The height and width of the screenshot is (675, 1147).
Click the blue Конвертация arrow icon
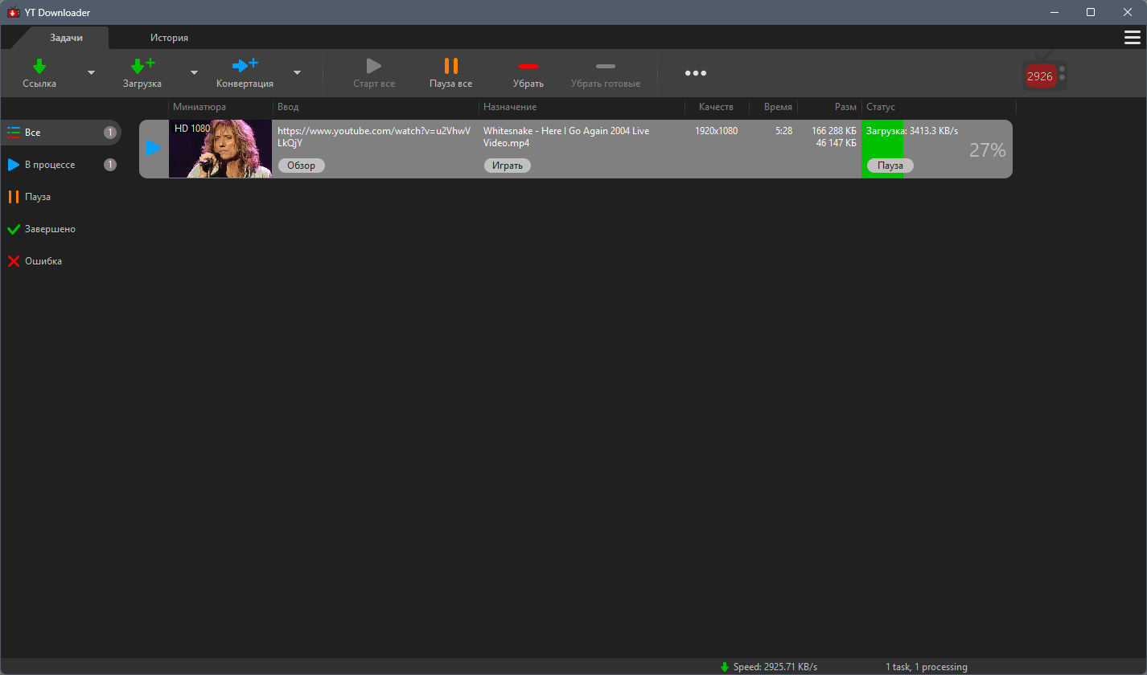[x=245, y=65]
